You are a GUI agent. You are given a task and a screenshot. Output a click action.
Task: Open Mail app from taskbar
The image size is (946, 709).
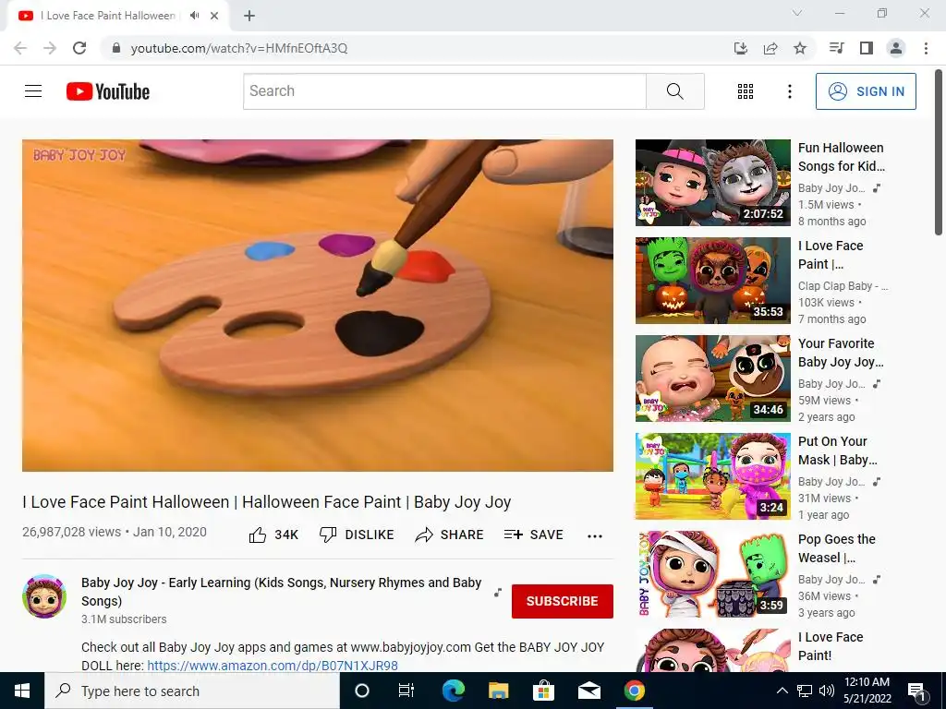(x=588, y=691)
